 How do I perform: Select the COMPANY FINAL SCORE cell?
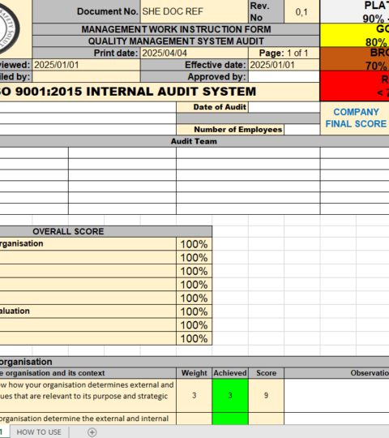coord(355,118)
